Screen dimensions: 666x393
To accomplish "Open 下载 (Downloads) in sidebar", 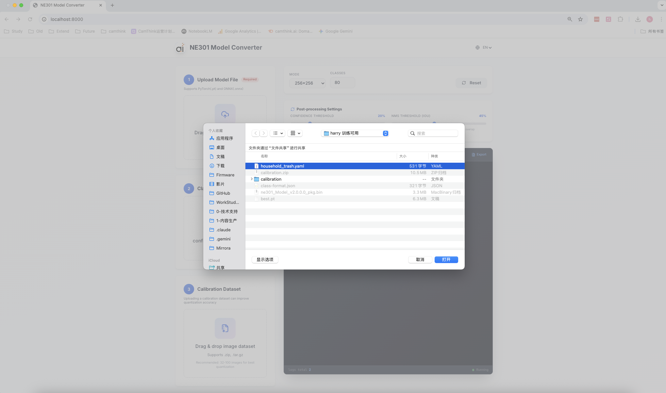I will click(x=220, y=166).
